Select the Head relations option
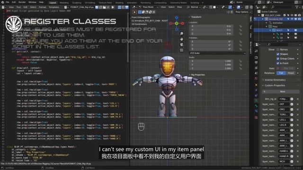The width and height of the screenshot is (303, 170). point(290,73)
